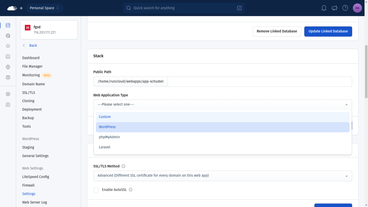Click the SSL/TLS Method info icon
The height and width of the screenshot is (207, 368).
click(124, 166)
